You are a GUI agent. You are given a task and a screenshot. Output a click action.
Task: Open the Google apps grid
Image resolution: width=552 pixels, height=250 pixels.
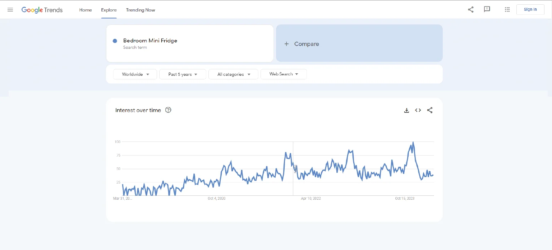pos(507,10)
